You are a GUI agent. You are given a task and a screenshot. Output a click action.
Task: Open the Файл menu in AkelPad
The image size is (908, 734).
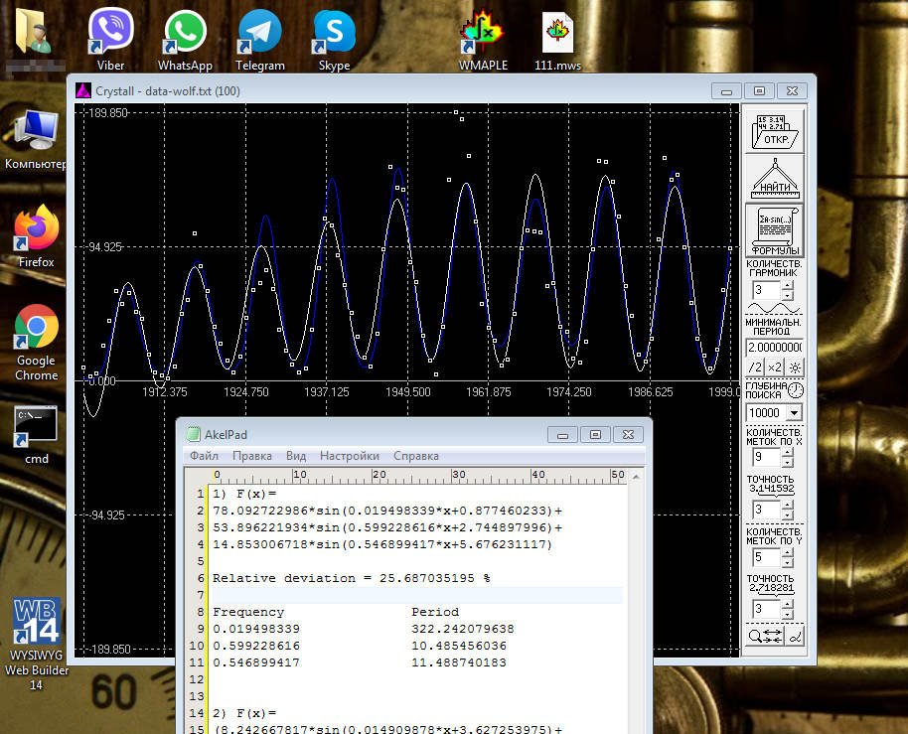point(205,456)
